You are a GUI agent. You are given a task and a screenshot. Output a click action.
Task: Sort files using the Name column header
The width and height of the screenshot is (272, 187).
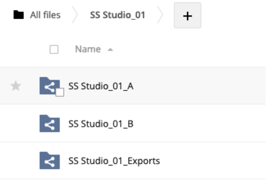tap(88, 49)
